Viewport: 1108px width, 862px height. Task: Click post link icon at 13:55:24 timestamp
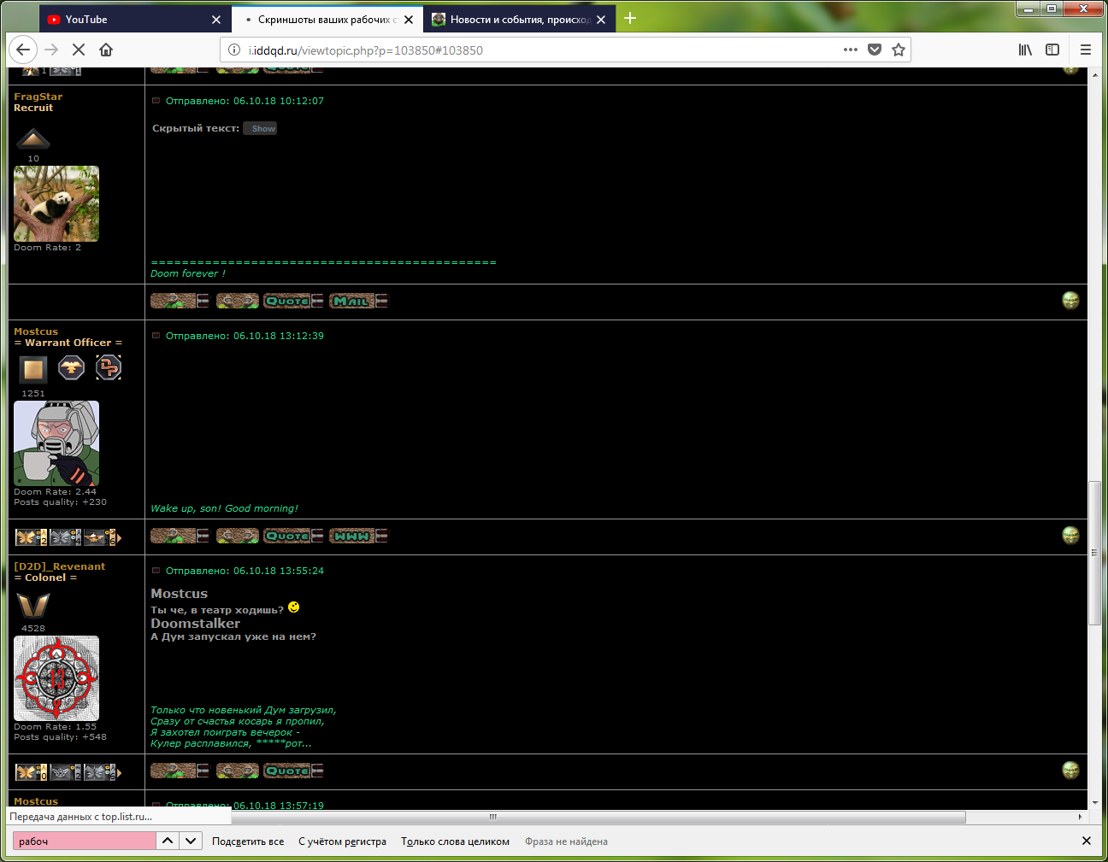(156, 571)
